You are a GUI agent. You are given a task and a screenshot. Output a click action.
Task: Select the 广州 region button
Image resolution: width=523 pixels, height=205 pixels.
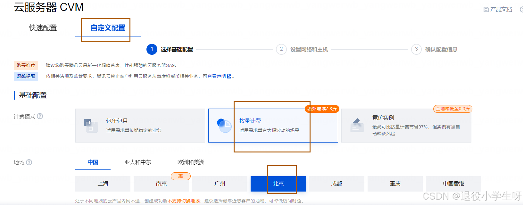[x=220, y=184]
